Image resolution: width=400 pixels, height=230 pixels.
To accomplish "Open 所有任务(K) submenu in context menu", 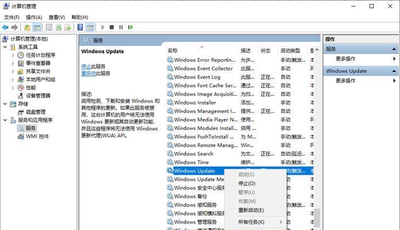I will tap(255, 222).
